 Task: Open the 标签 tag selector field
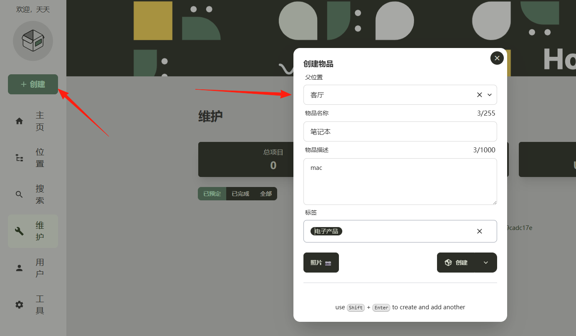pos(400,231)
